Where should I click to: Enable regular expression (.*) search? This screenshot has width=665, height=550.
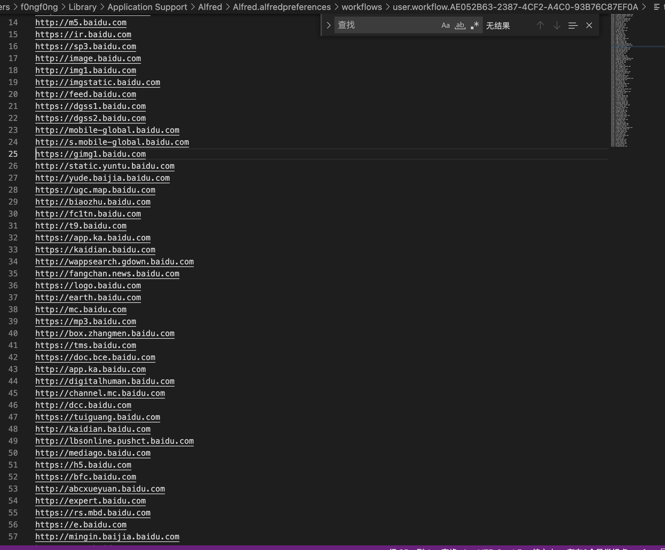(x=475, y=25)
